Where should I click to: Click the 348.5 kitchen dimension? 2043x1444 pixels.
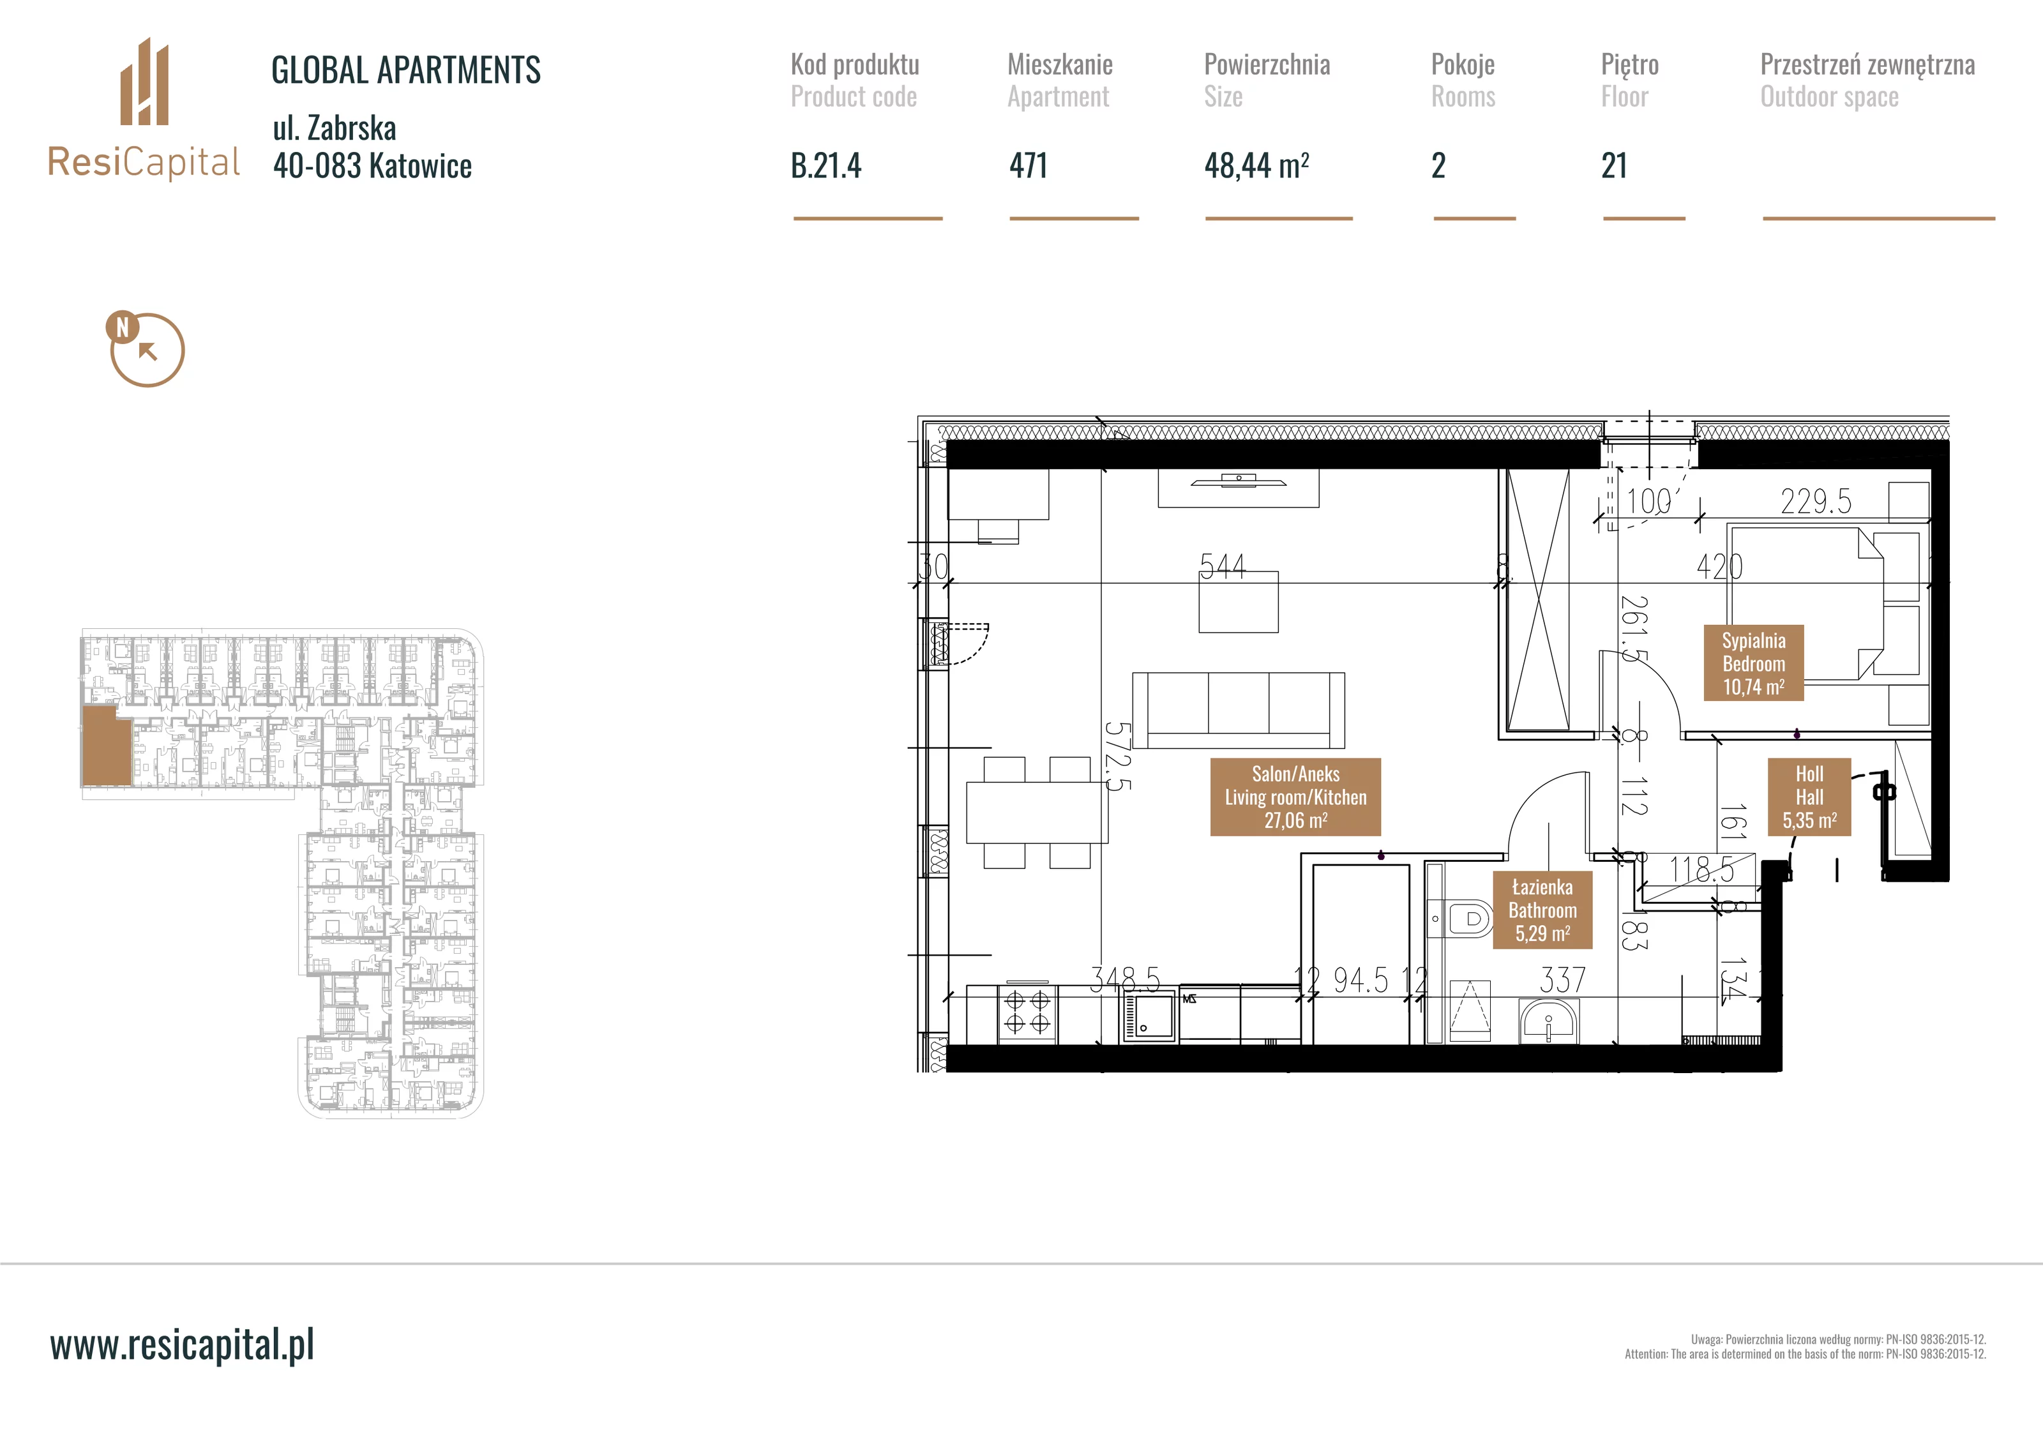coord(1126,981)
